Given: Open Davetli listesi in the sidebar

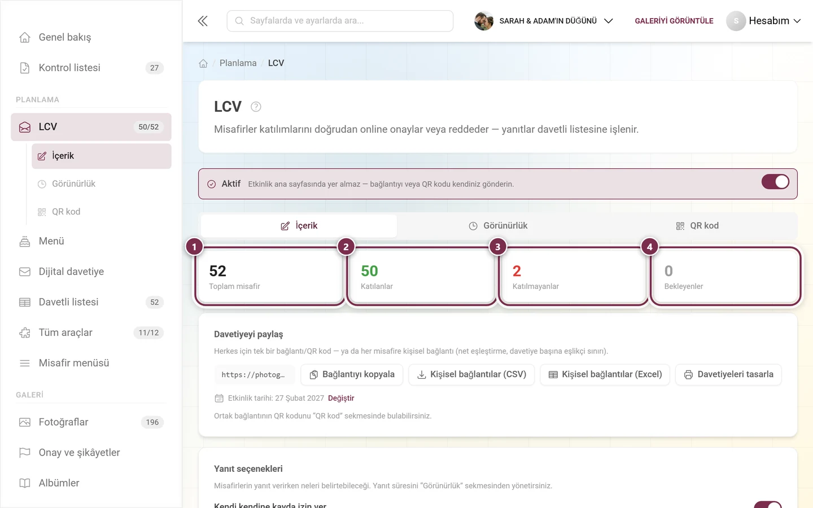Looking at the screenshot, I should coord(91,302).
